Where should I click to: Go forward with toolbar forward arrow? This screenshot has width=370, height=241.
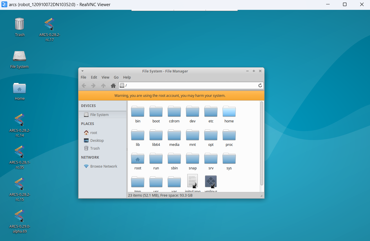tap(93, 85)
